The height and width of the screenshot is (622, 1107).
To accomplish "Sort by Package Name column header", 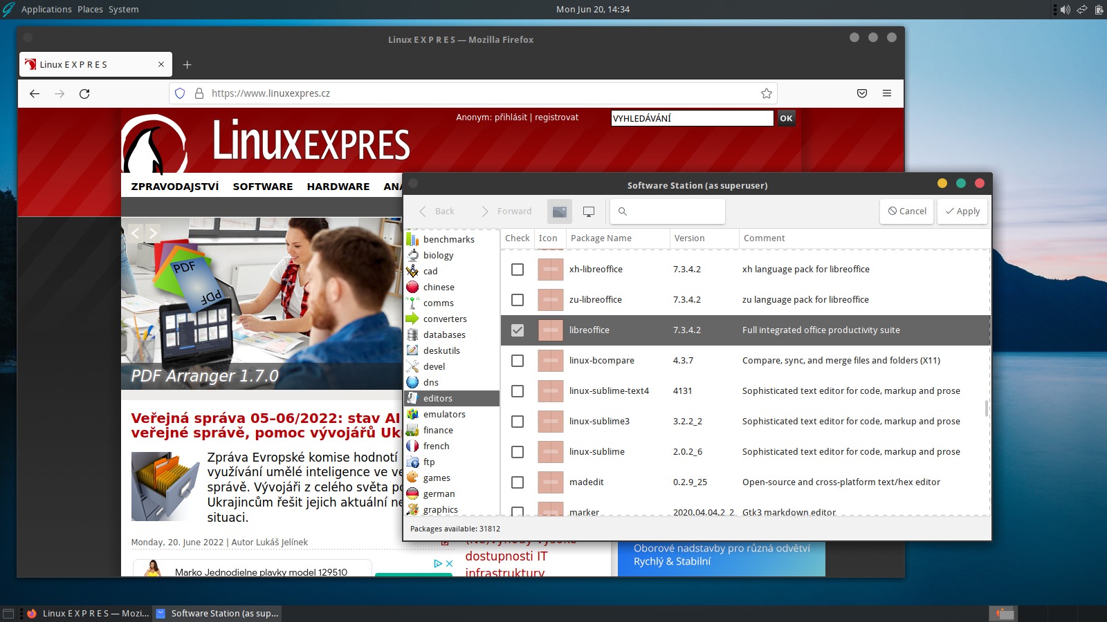I will click(618, 238).
